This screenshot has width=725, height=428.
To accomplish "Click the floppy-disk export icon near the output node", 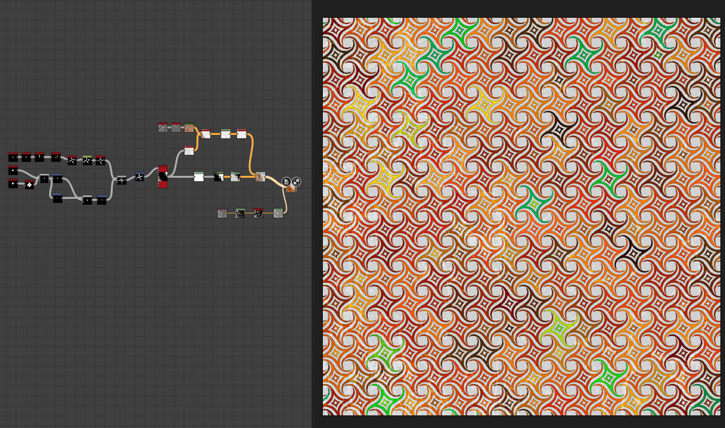I will click(x=286, y=182).
